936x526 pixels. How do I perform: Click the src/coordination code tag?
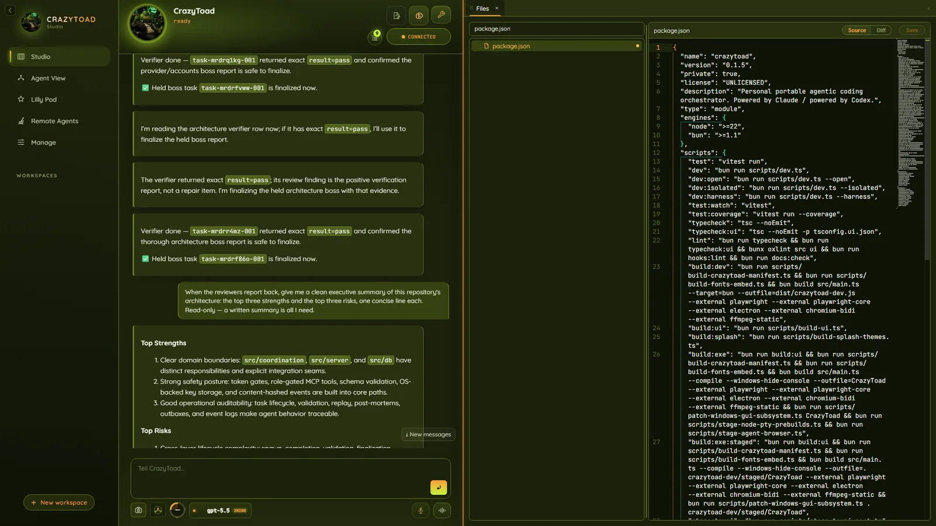274,361
